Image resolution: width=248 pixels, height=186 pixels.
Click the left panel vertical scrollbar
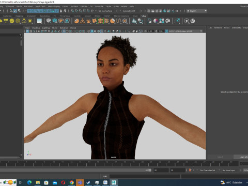tap(21, 43)
